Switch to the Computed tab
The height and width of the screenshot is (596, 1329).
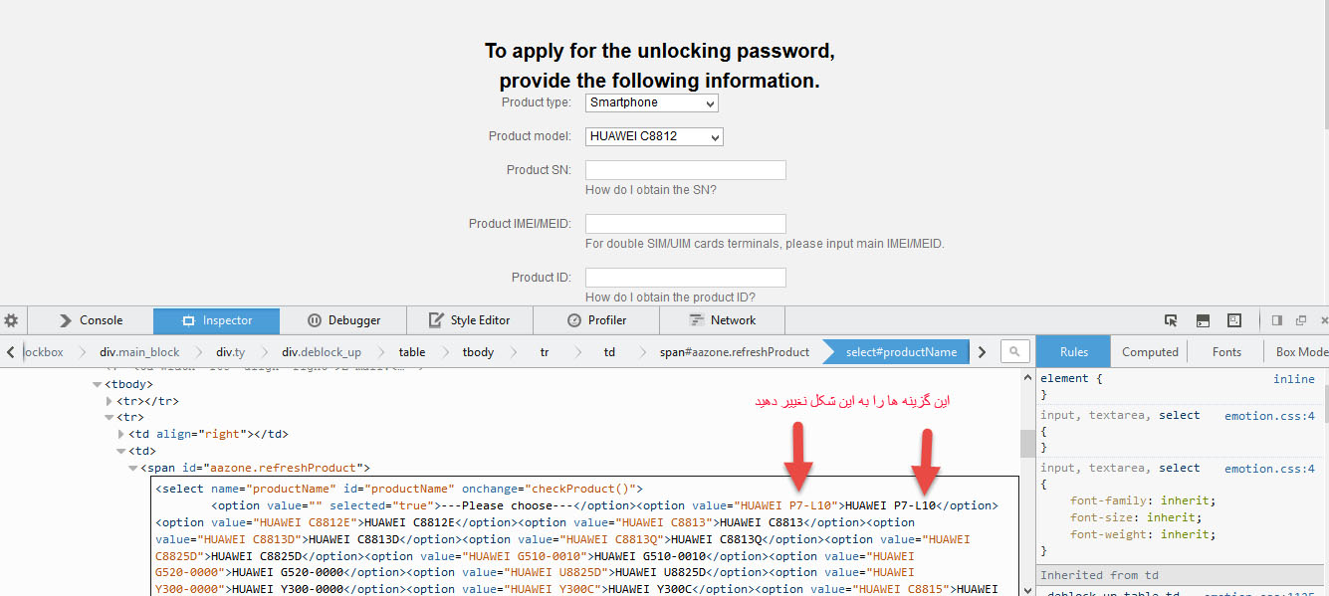coord(1150,351)
